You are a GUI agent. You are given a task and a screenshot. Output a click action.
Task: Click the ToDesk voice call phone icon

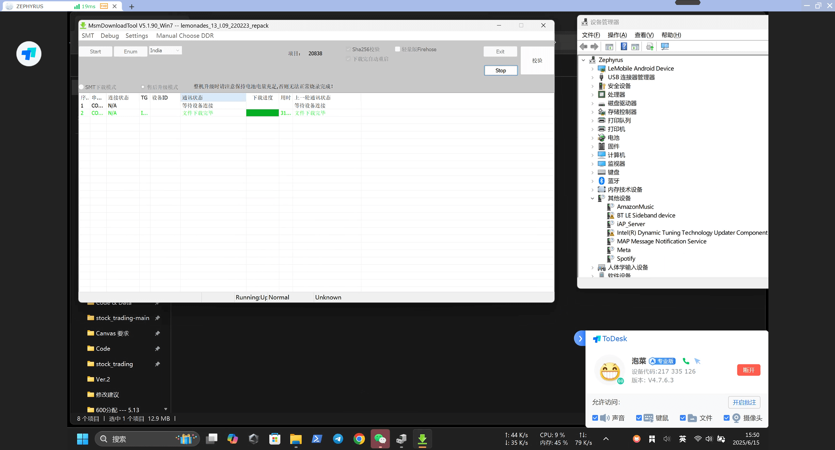click(x=686, y=361)
